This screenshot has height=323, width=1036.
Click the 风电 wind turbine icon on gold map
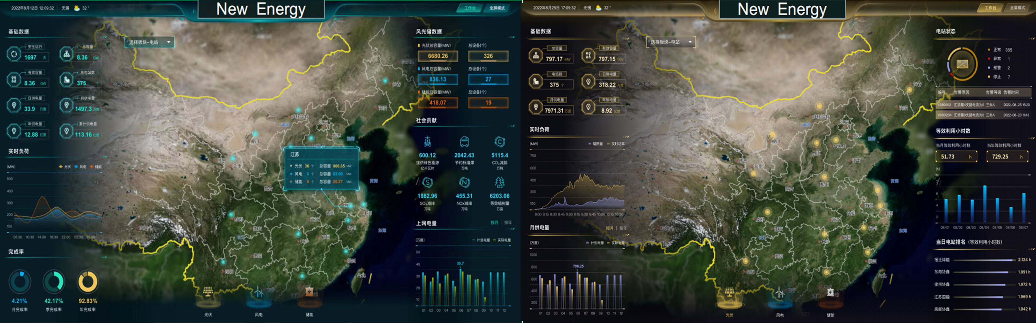pos(780,293)
